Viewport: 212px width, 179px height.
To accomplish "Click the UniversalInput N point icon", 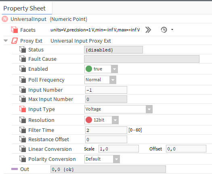I will [x=5, y=19].
